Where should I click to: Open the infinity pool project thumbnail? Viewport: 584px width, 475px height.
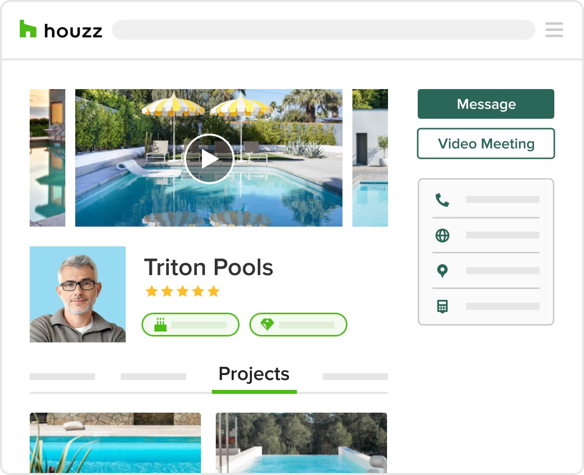coord(301,443)
